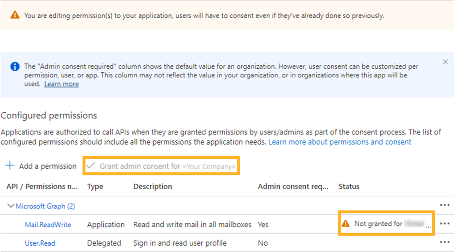454x252 pixels.
Task: Click Add a permission
Action: [x=41, y=166]
